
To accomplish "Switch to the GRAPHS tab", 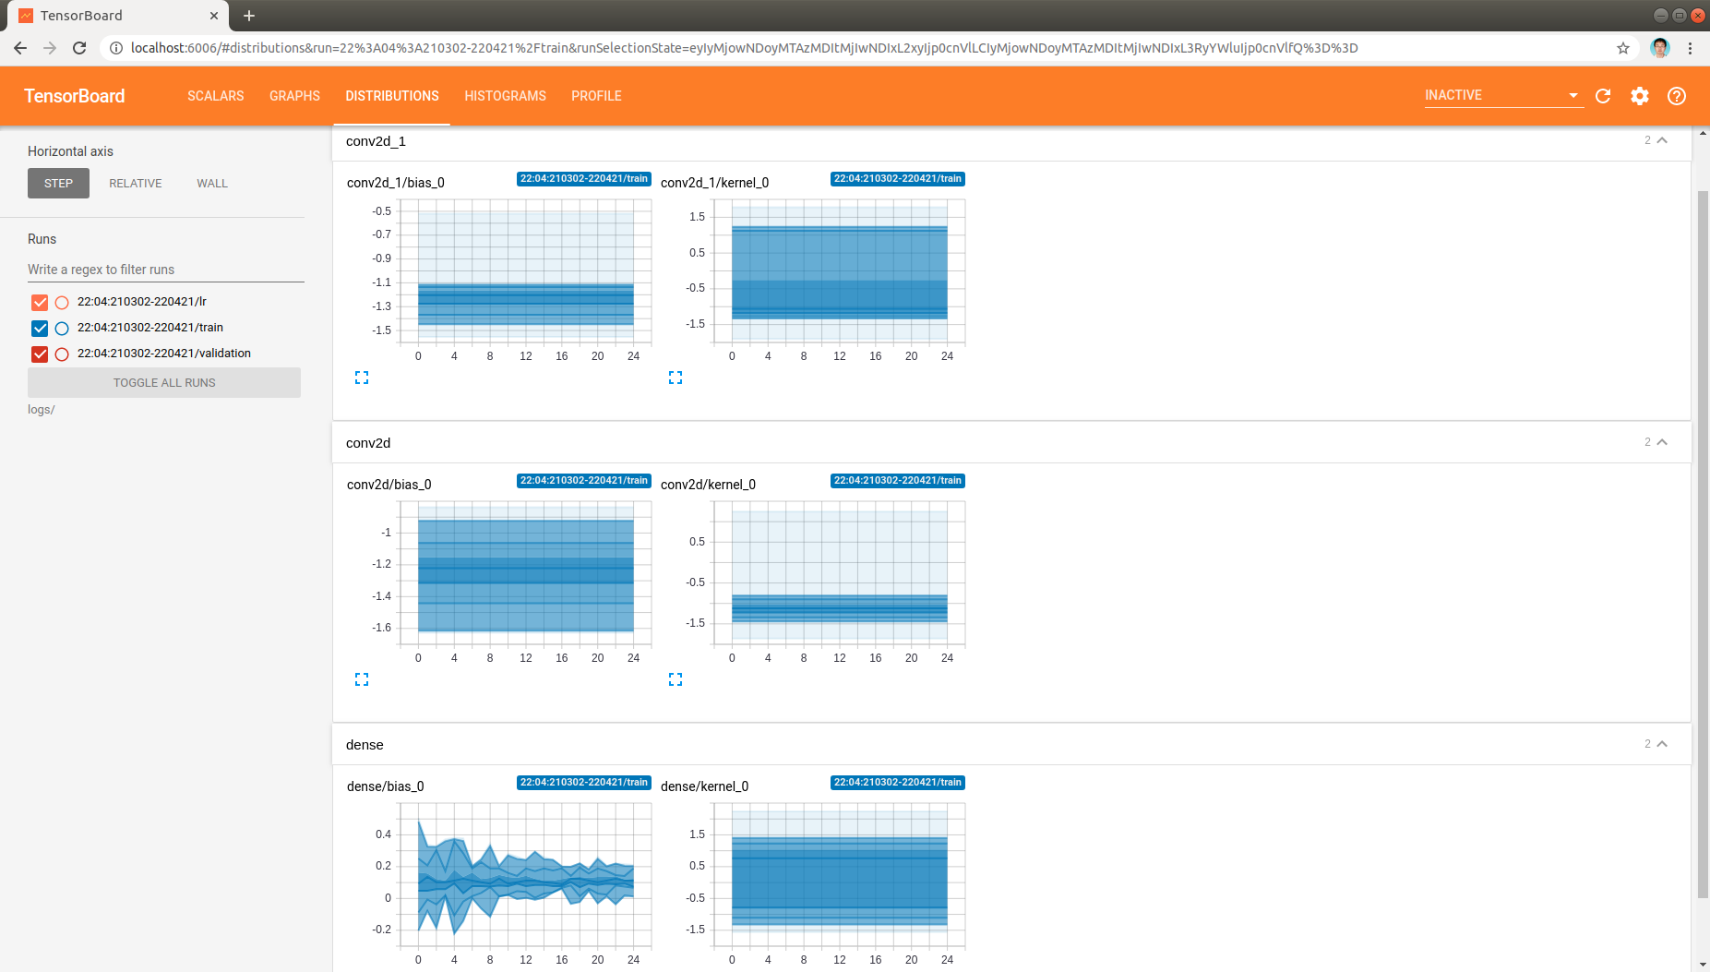I will click(295, 96).
